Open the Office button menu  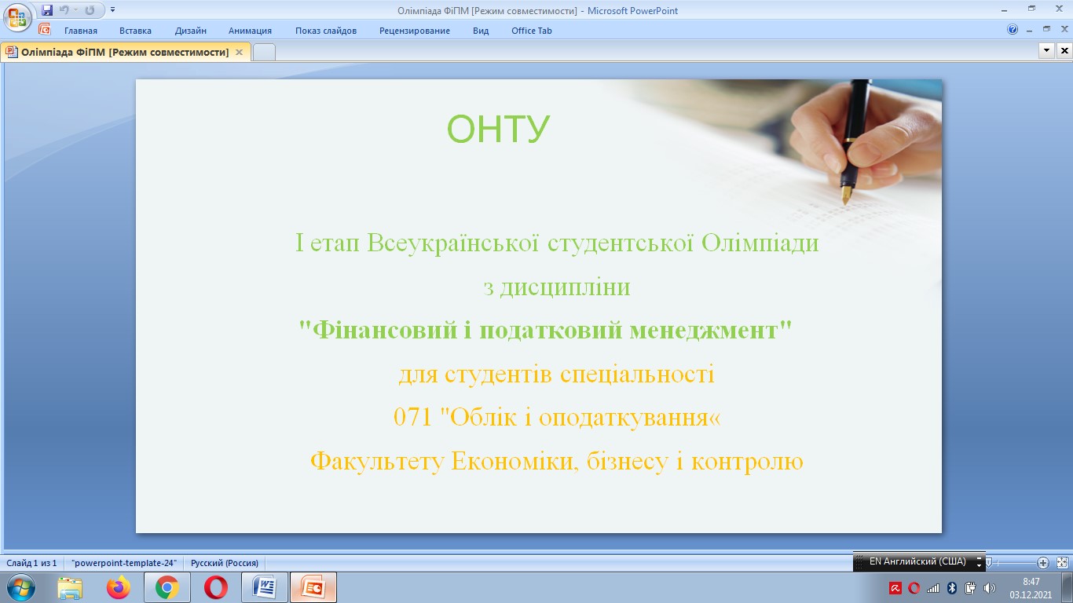point(17,17)
